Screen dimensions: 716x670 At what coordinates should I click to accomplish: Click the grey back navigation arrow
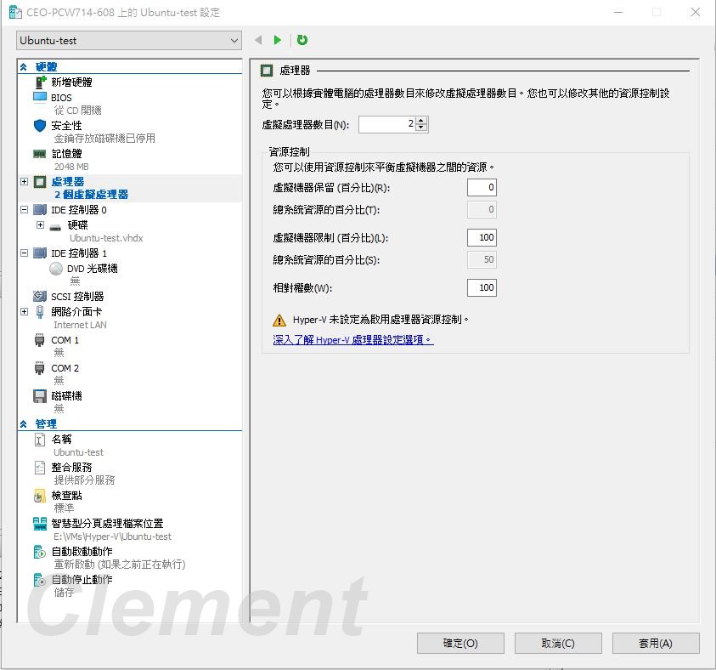pyautogui.click(x=258, y=40)
